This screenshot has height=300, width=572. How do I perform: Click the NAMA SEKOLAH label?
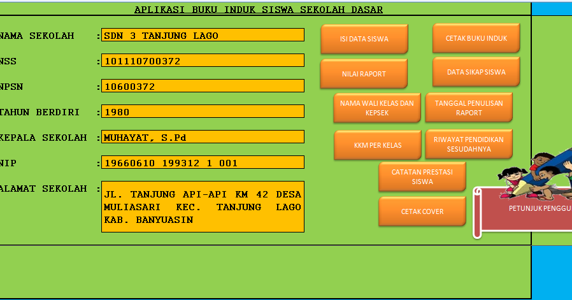(x=36, y=36)
